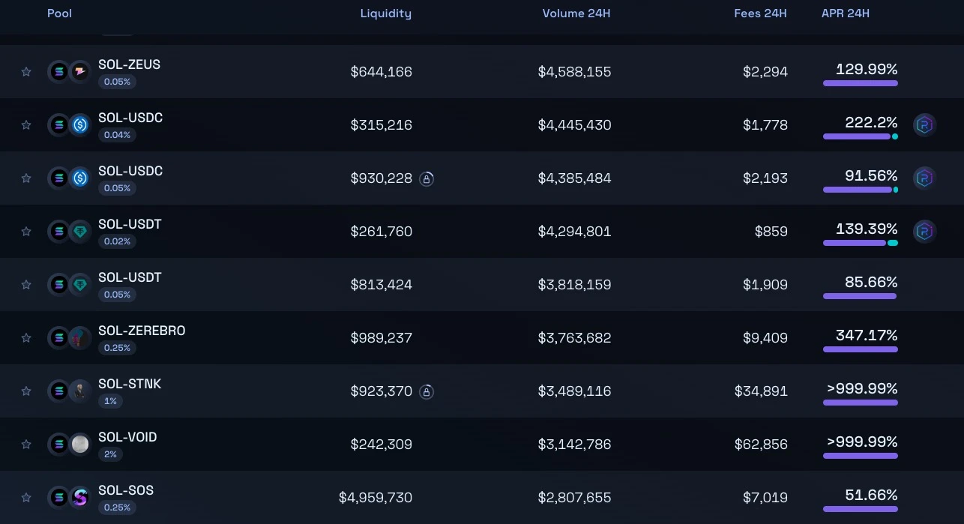This screenshot has width=964, height=524.
Task: Open the SOL-SOS pool name link
Action: (x=126, y=490)
